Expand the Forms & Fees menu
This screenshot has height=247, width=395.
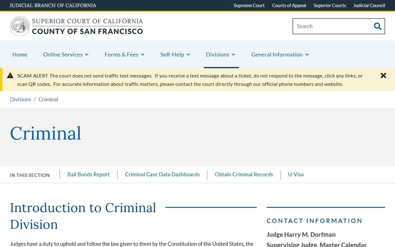(124, 54)
